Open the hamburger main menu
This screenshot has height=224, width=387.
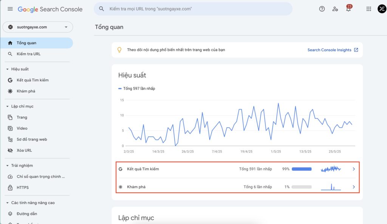pyautogui.click(x=10, y=9)
